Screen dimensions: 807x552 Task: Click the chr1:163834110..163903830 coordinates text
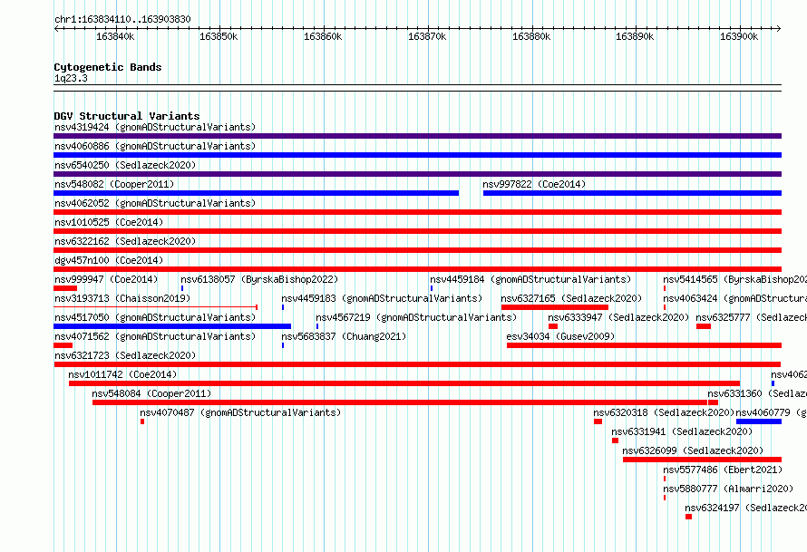coord(122,19)
